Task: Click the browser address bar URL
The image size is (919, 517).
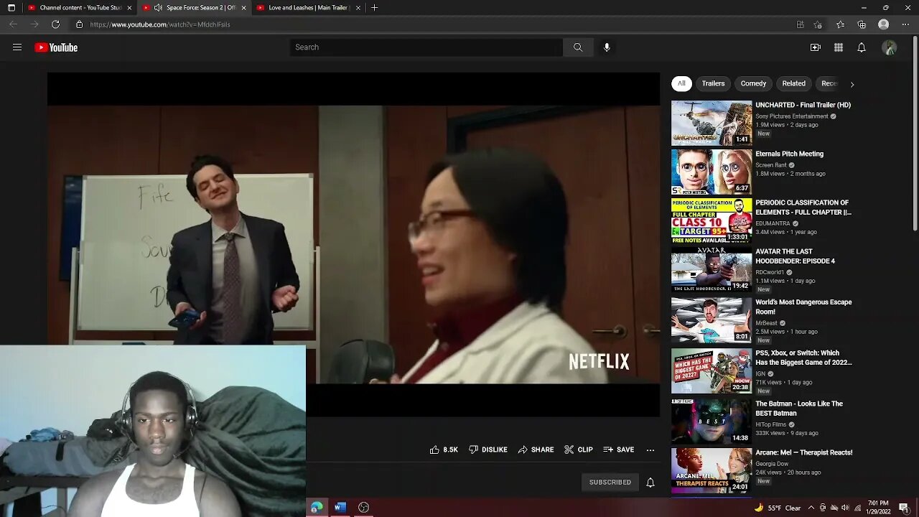Action: tap(160, 24)
